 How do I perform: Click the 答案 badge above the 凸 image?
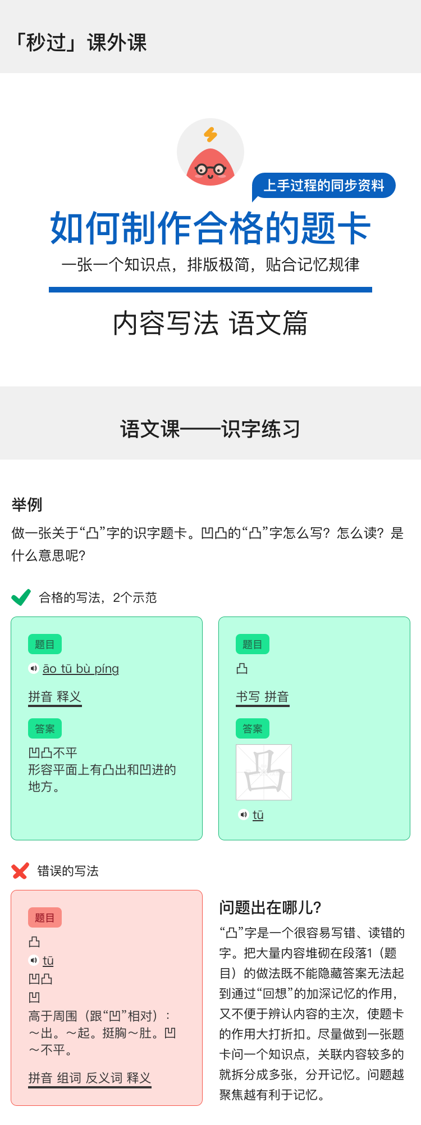pos(253,729)
